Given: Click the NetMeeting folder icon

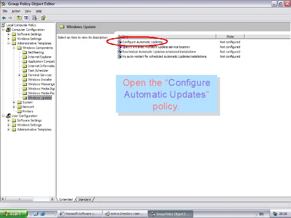Looking at the screenshot, I should (x=25, y=52).
